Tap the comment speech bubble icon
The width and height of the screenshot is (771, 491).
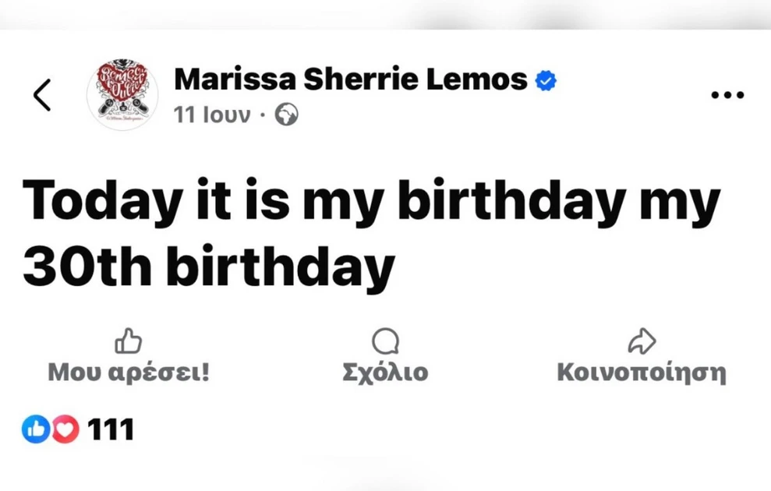pos(385,341)
